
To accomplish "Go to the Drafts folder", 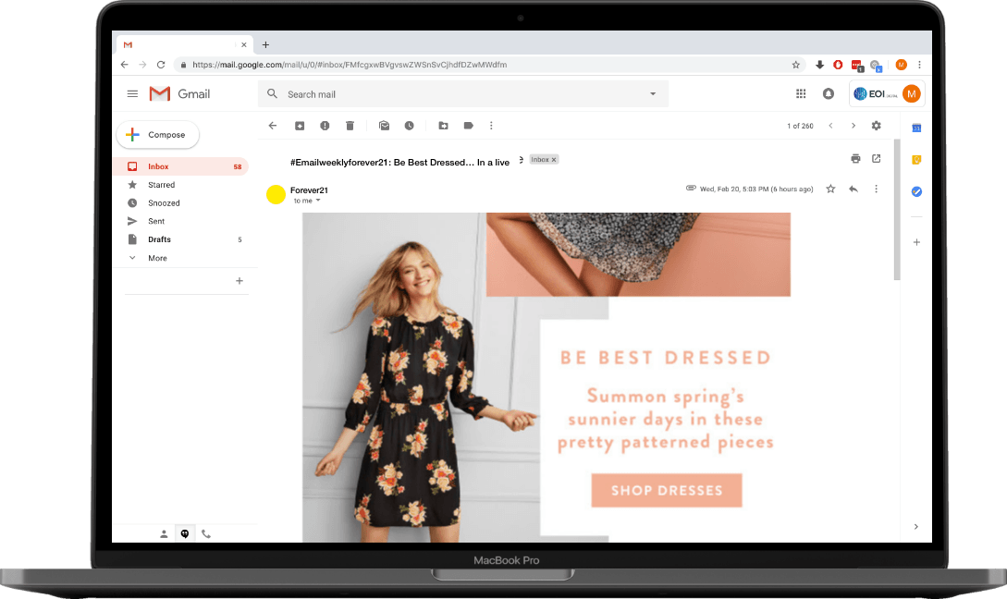I will 159,239.
